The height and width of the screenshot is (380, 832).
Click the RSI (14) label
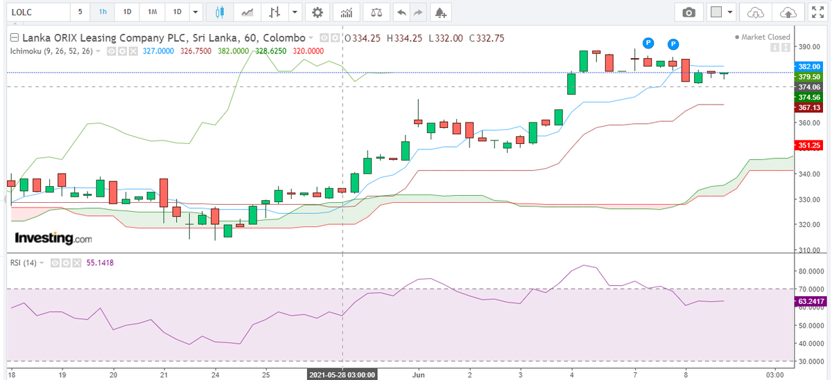pos(23,263)
